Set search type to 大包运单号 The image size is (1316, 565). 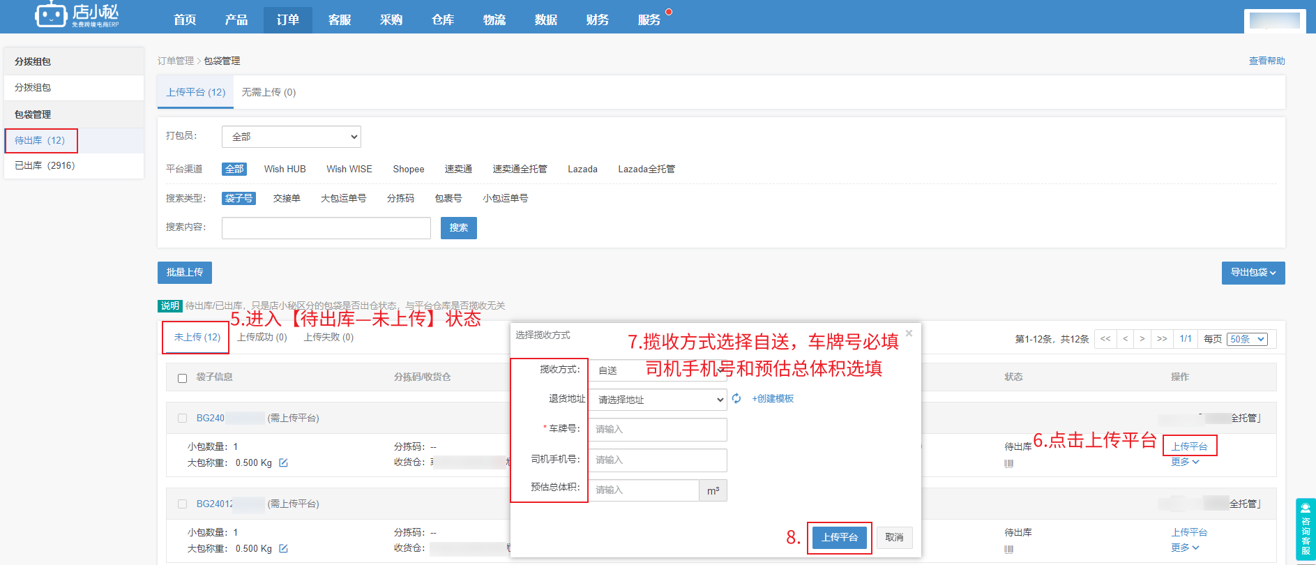pos(343,198)
